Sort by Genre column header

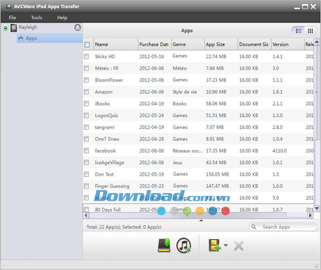(x=188, y=44)
